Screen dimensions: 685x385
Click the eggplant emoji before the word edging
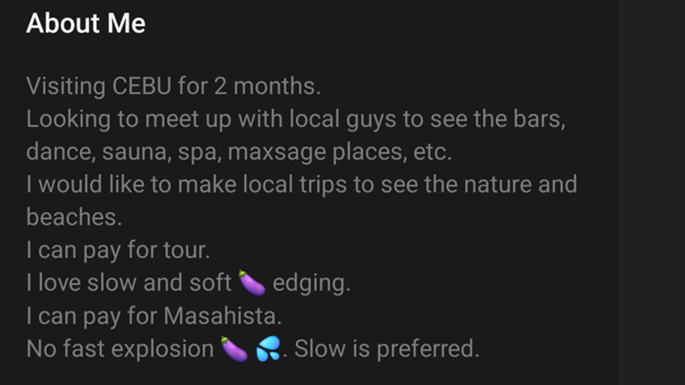(x=252, y=282)
